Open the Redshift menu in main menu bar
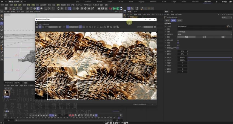233x124 pixels. point(96,5)
